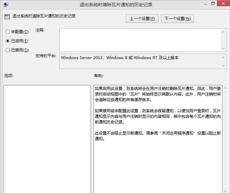Choose the 已禁用 radio option
Screen dimensions: 230x193
pyautogui.click(x=8, y=50)
